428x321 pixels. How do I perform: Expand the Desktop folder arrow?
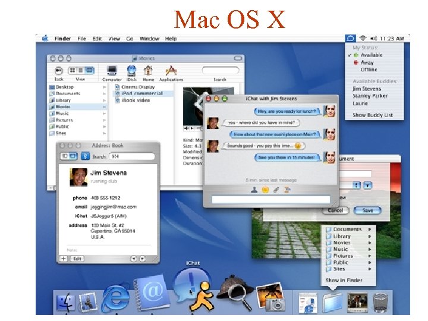click(104, 87)
